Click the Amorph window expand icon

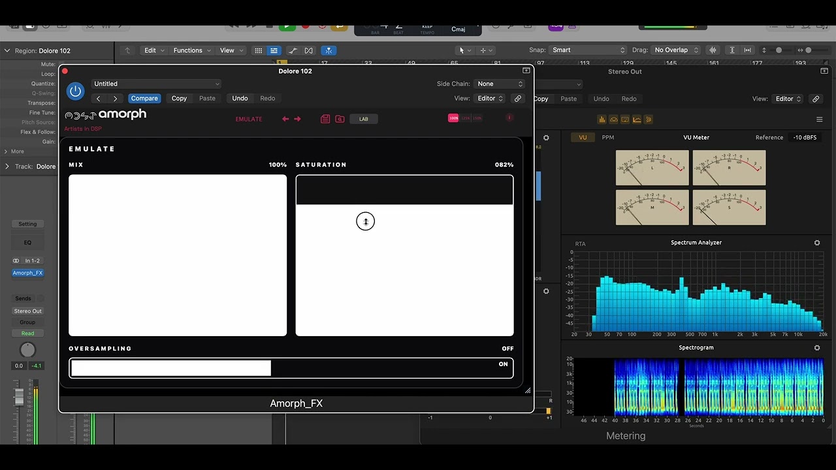click(x=526, y=70)
